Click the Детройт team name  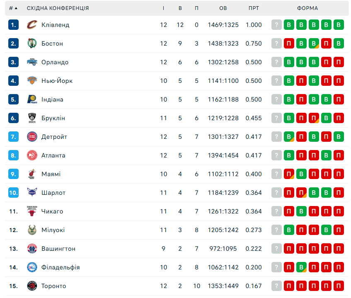54,137
